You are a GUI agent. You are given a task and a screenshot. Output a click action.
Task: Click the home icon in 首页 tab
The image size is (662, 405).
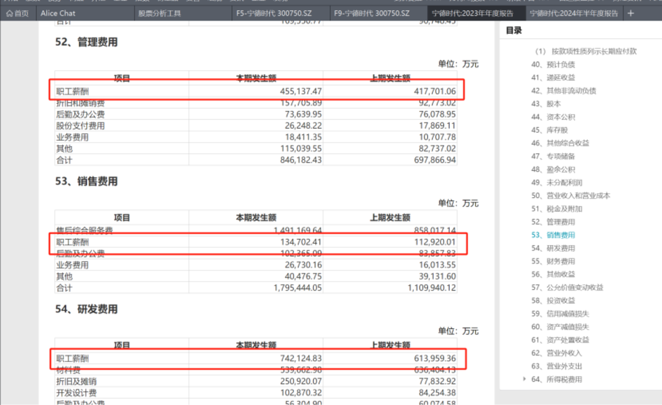tap(10, 14)
